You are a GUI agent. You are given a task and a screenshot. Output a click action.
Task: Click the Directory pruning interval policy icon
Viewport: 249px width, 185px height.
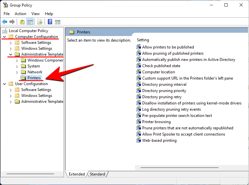pyautogui.click(x=139, y=84)
